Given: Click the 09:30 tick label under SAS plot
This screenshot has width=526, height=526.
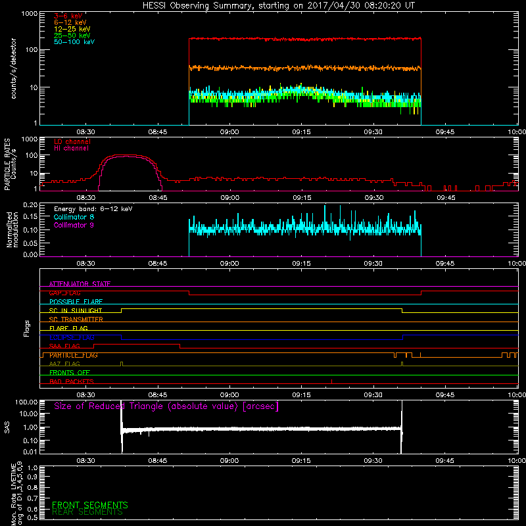Looking at the screenshot, I should point(373,461).
